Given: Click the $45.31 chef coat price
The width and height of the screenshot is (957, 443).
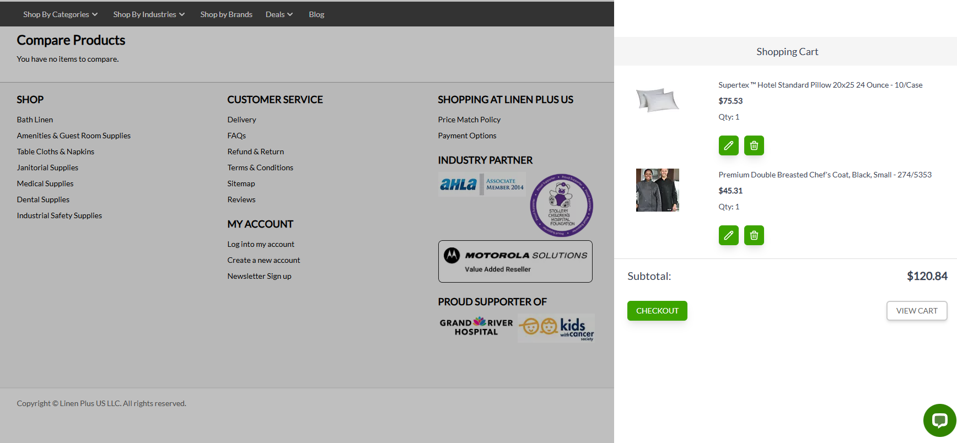Looking at the screenshot, I should pos(730,191).
